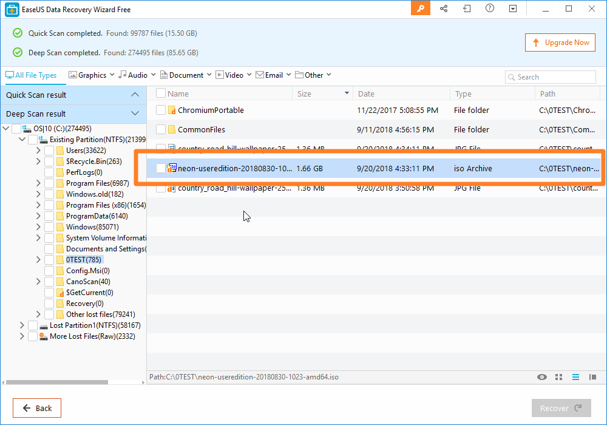Select the Windows.old(182) tree item

(x=95, y=194)
